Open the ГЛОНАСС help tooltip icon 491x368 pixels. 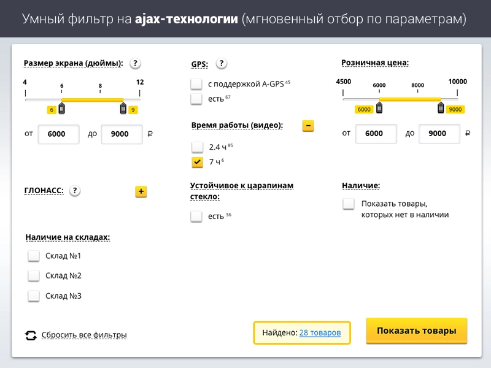[75, 191]
